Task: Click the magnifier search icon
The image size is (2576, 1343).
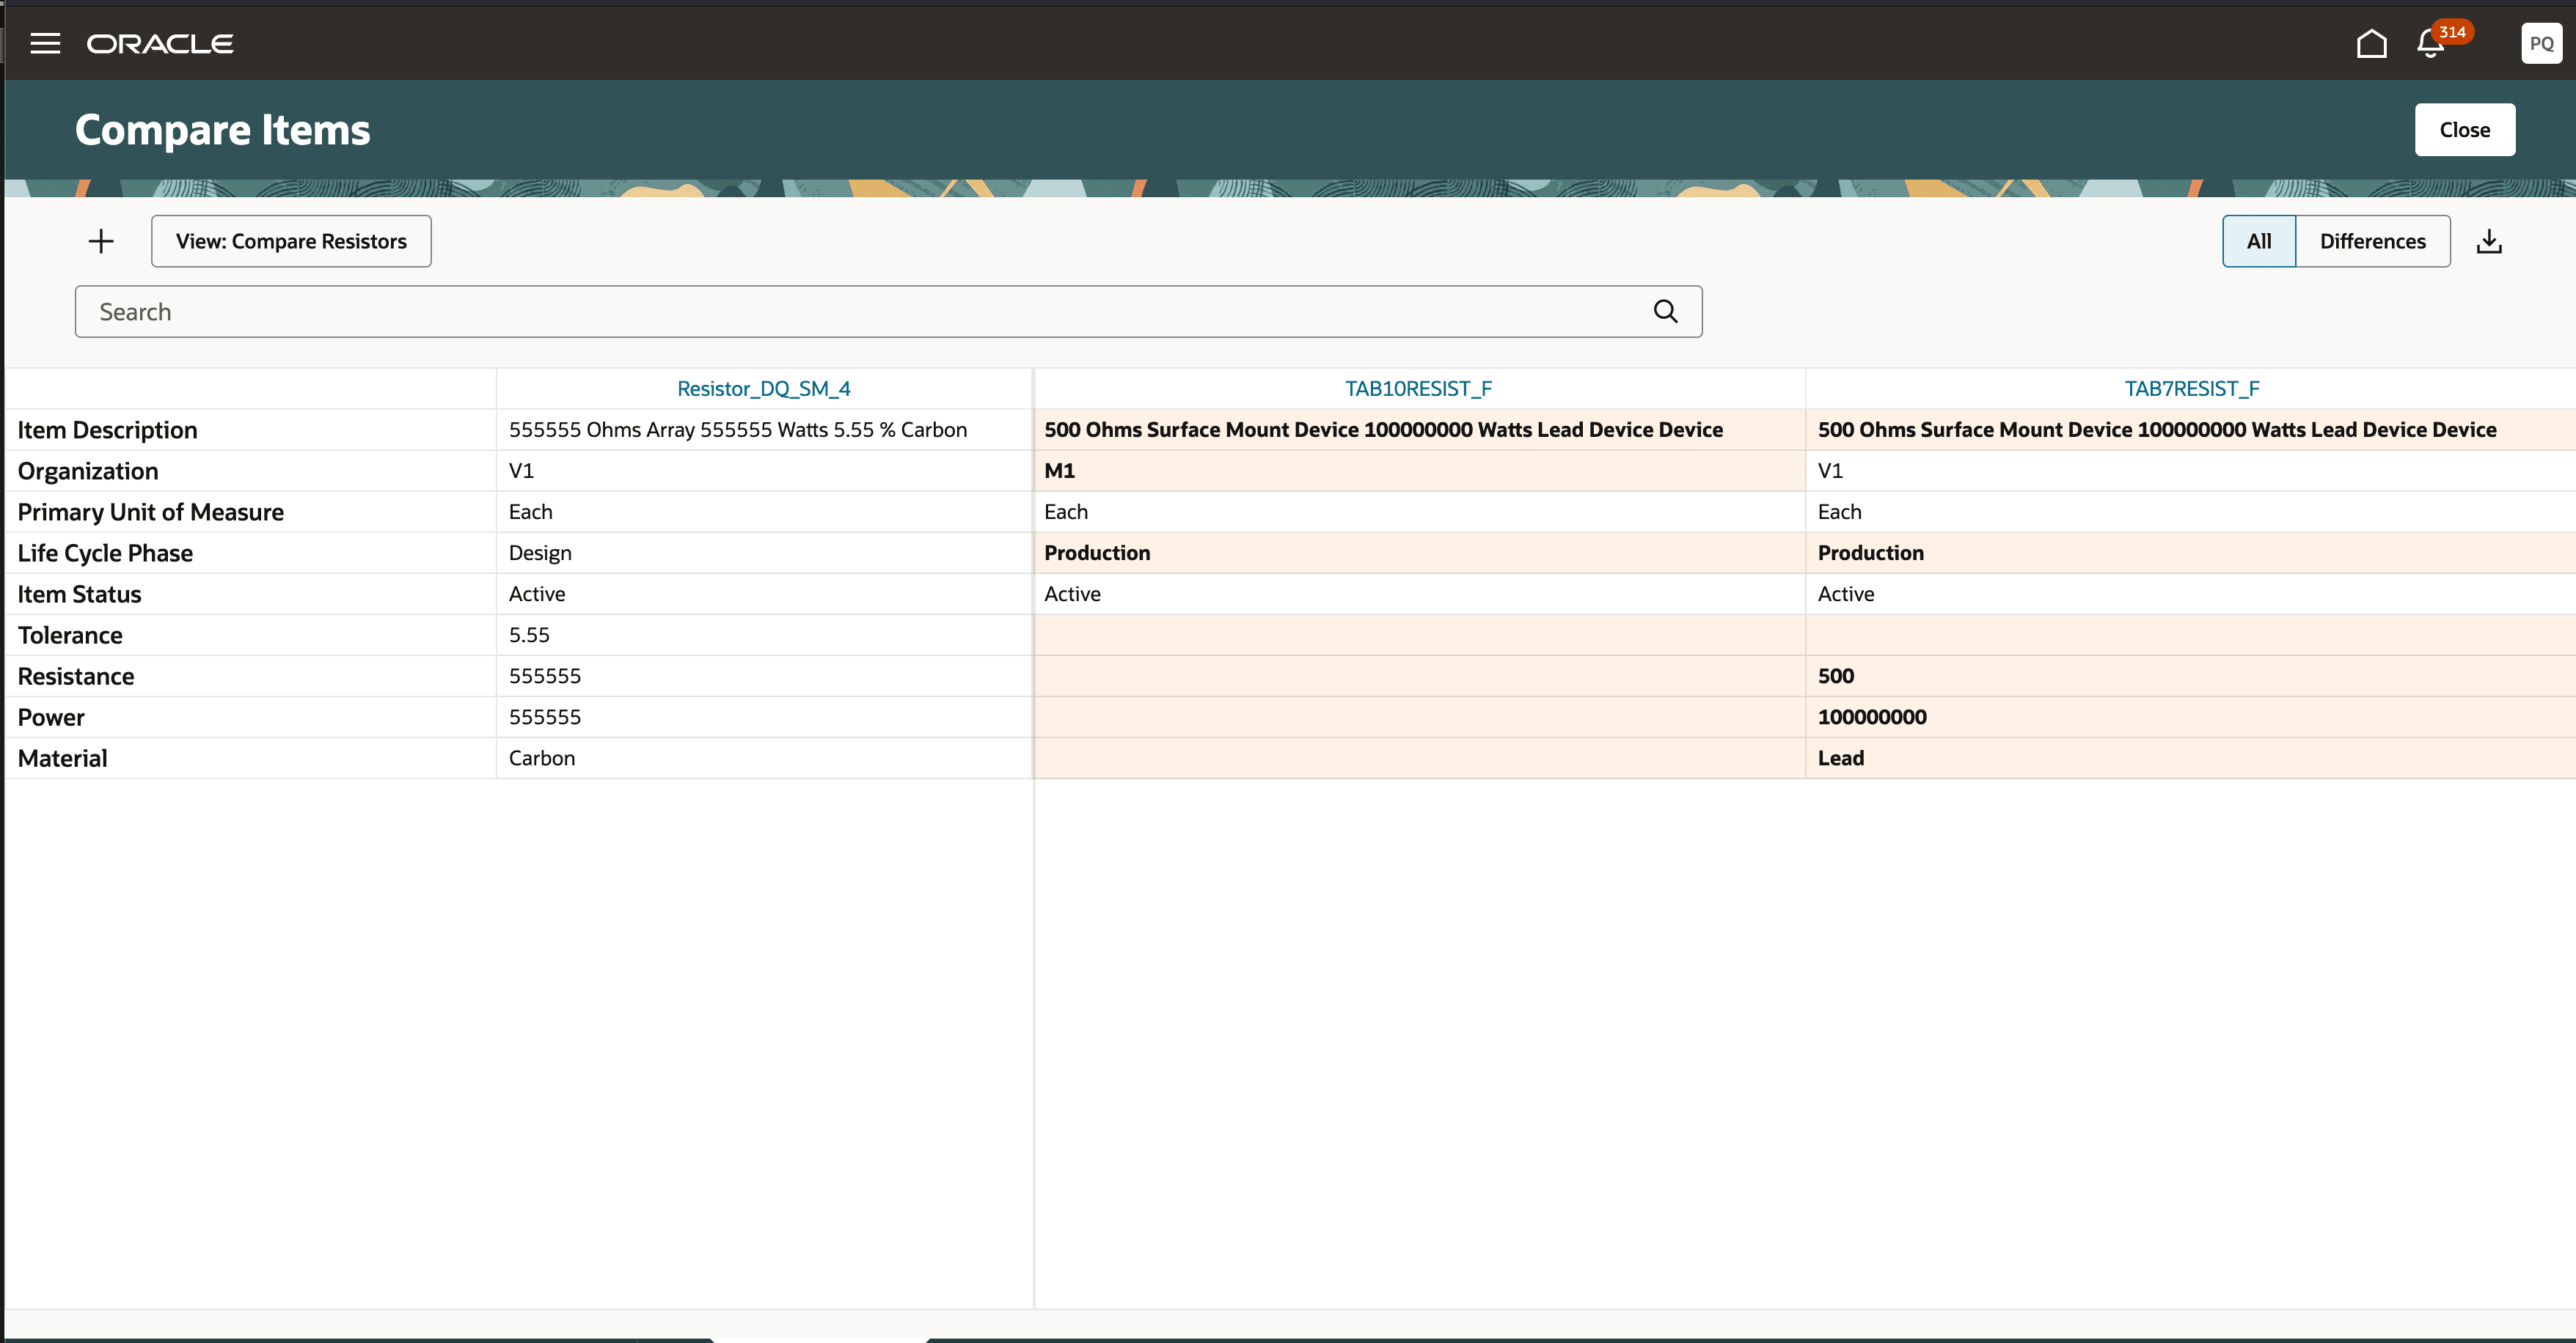Action: pos(1665,312)
